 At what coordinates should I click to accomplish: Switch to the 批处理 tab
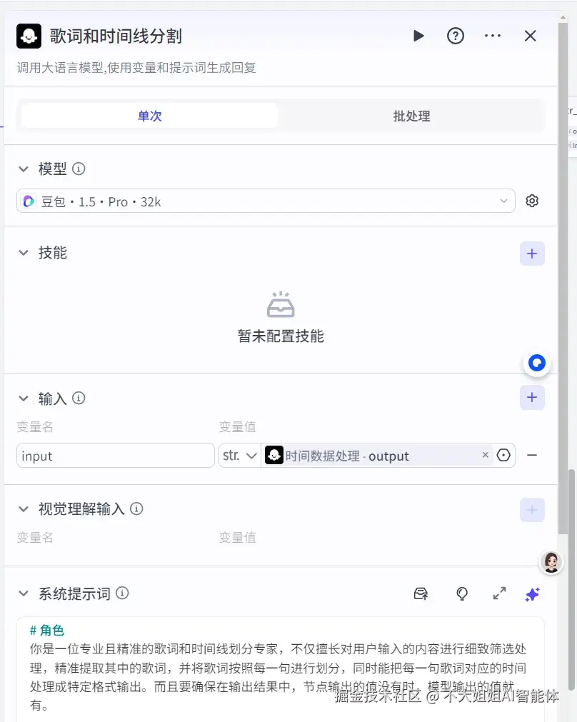pyautogui.click(x=411, y=115)
